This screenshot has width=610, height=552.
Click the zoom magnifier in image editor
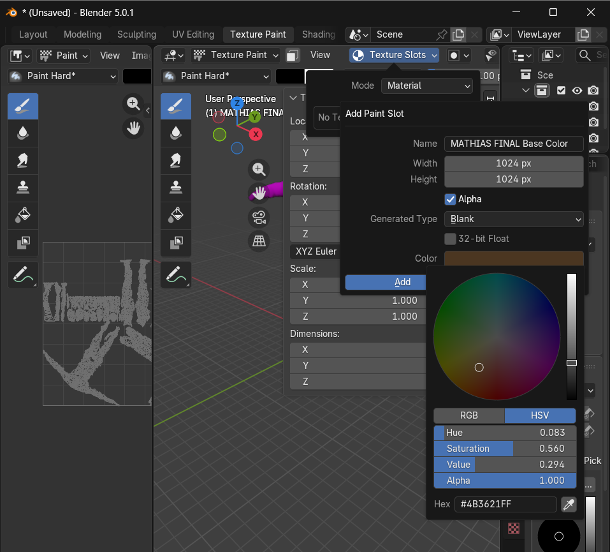coord(133,103)
